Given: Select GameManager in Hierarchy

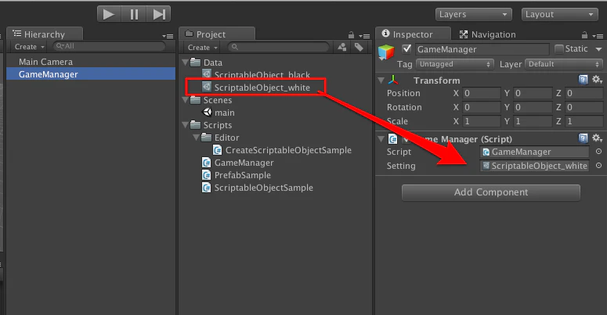Looking at the screenshot, I should tap(91, 74).
